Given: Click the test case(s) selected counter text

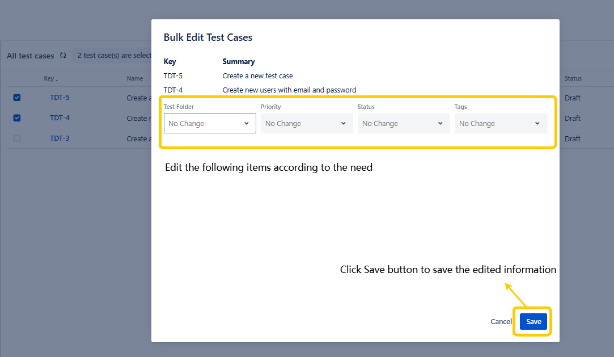Looking at the screenshot, I should [114, 56].
